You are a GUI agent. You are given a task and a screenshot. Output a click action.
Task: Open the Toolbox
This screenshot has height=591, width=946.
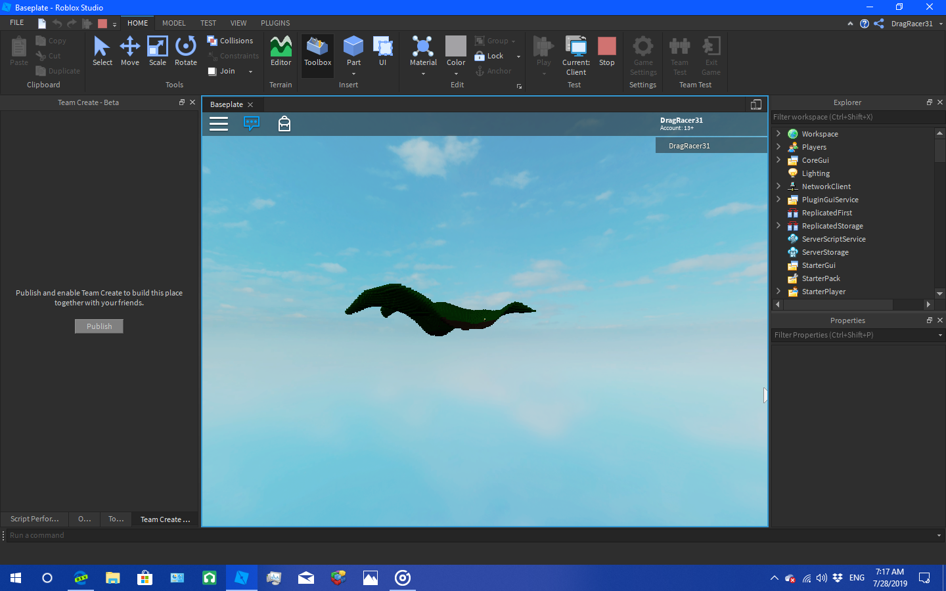(x=317, y=51)
